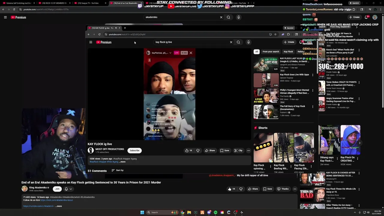Dislike the Akademiks "End of an Era" video
384x216 pixels.
coord(241,189)
